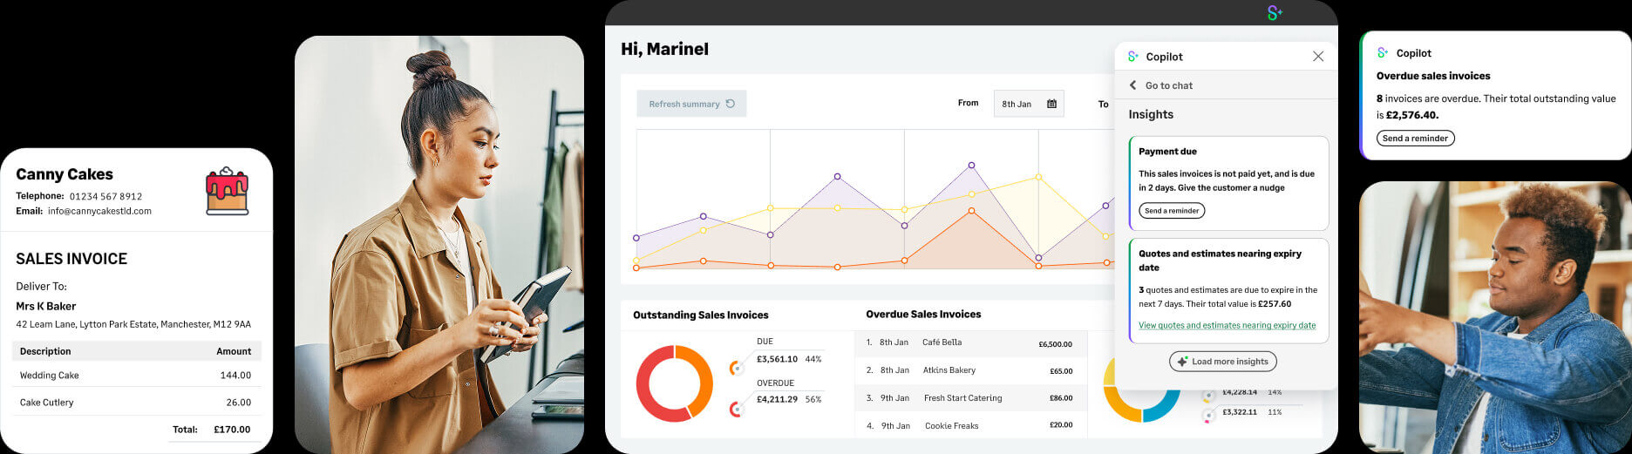
Task: Click the refresh arrow icon in Refresh summary
Action: [x=731, y=104]
